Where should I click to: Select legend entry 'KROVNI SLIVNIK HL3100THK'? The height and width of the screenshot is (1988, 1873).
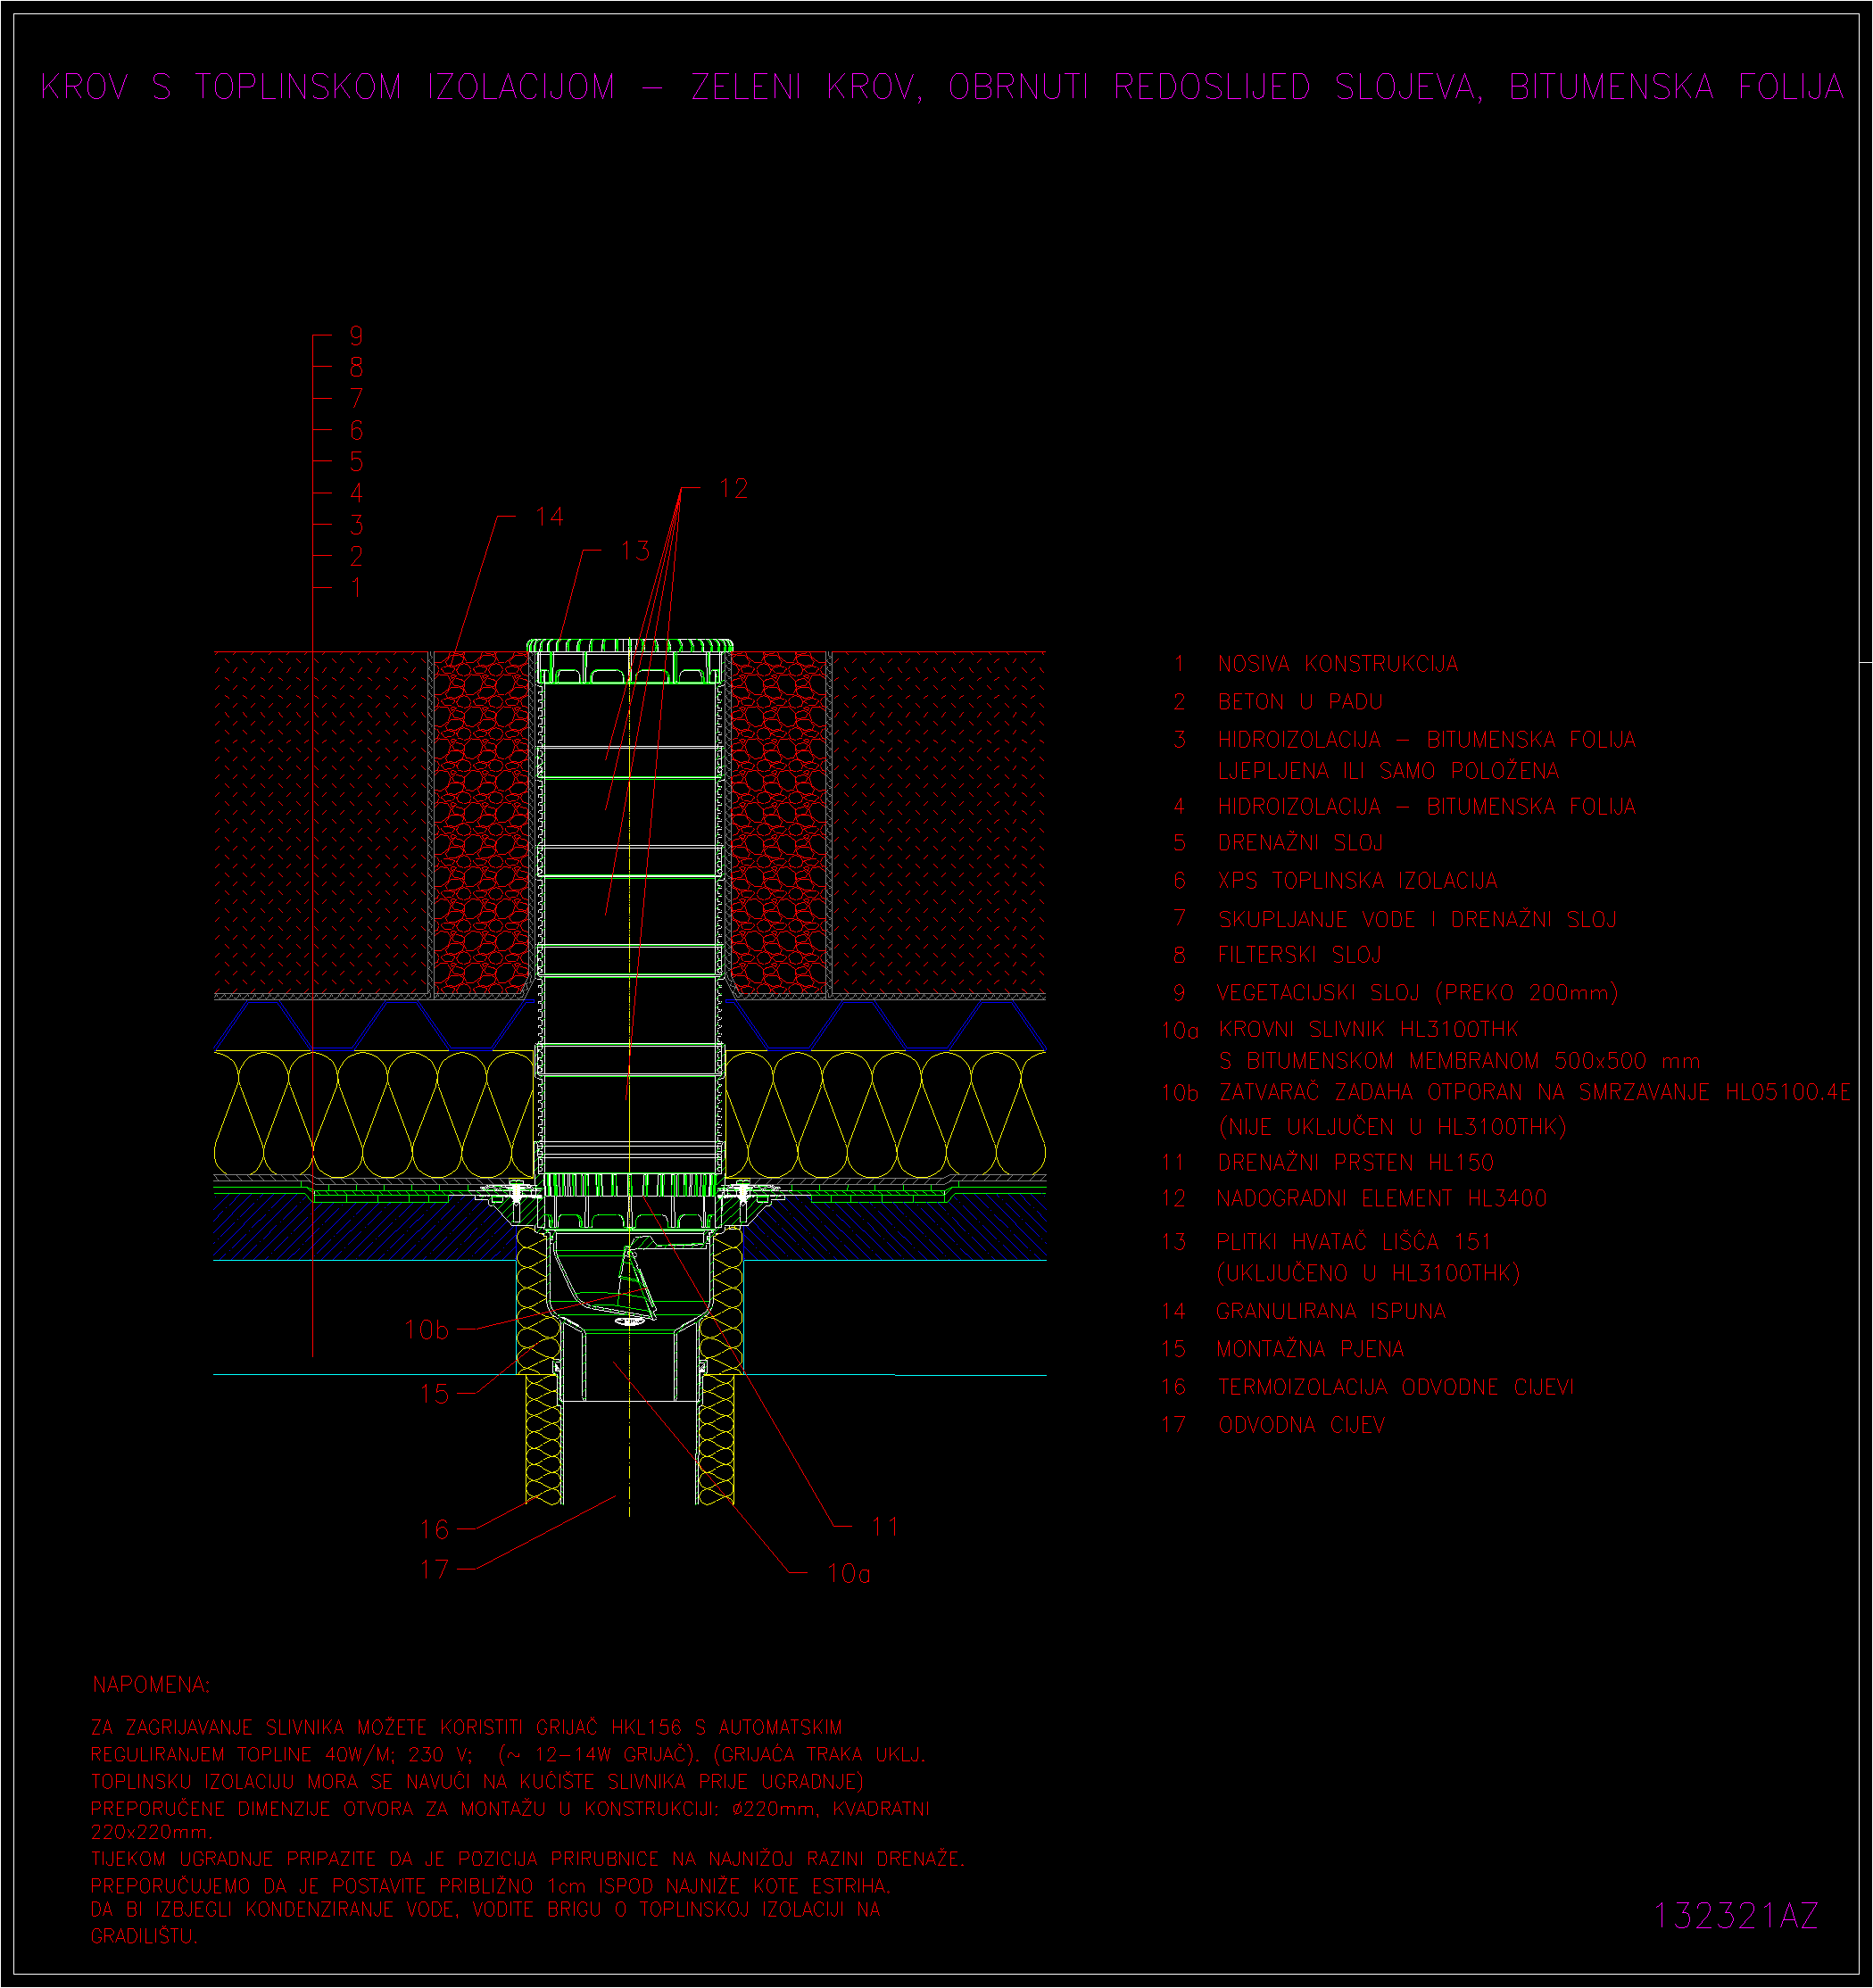[x=1368, y=1029]
